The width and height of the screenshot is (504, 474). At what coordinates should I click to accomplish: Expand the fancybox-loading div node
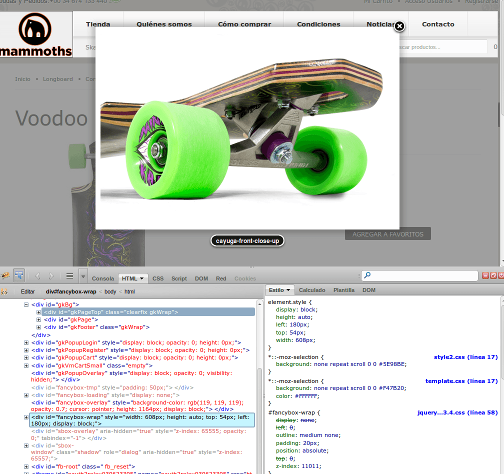(x=26, y=395)
